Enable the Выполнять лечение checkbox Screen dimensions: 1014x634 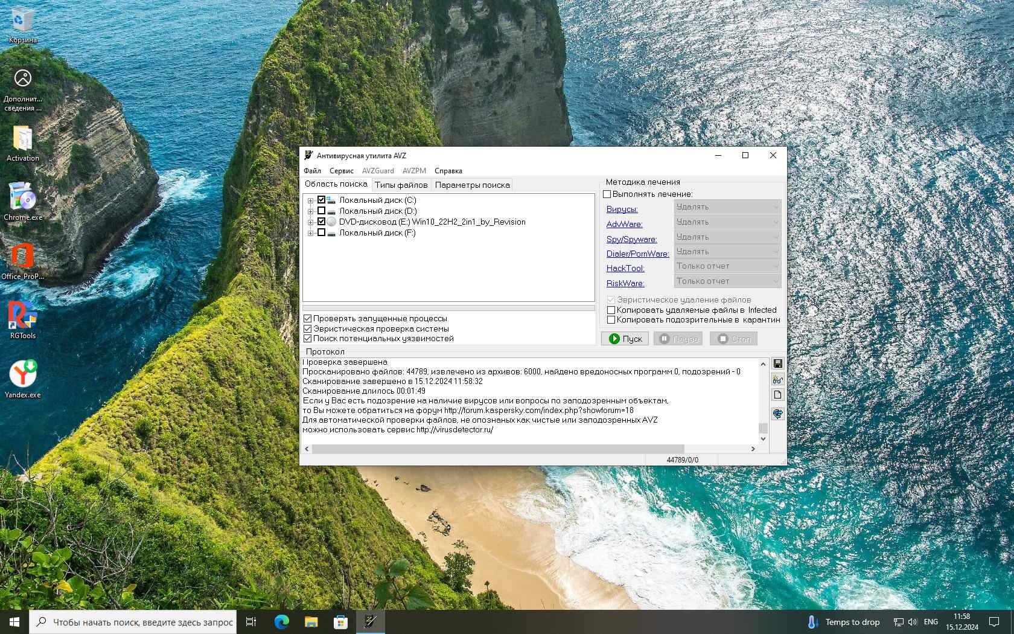pos(607,194)
